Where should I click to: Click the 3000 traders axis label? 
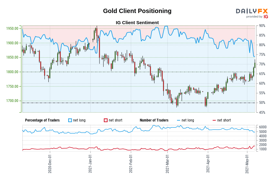263,141
